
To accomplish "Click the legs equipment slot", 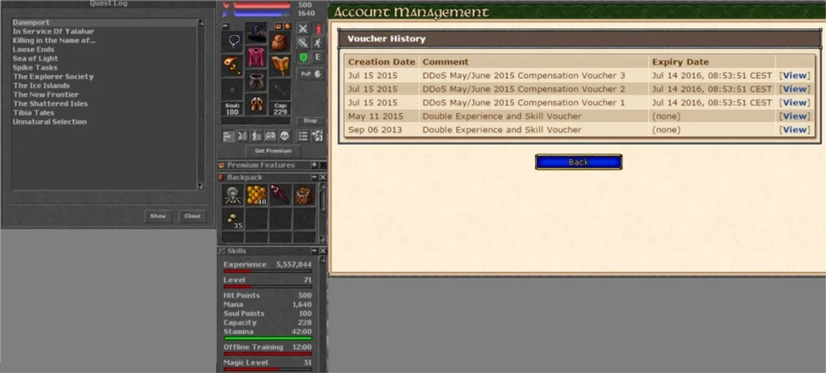I will (x=256, y=80).
